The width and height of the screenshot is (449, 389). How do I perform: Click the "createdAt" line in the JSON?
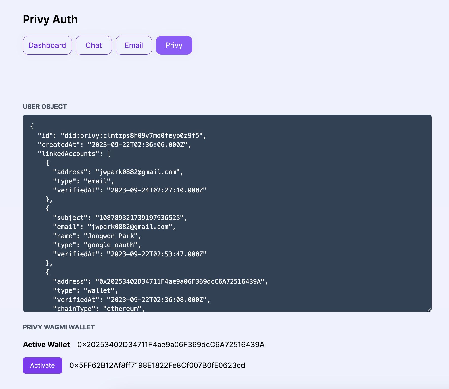pyautogui.click(x=114, y=145)
